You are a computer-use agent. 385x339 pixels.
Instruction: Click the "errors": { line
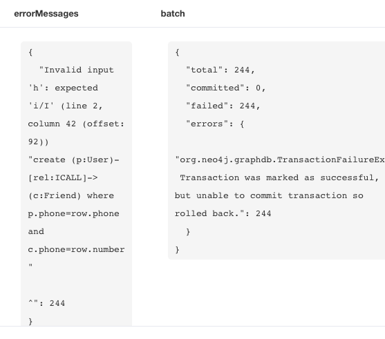(x=215, y=124)
